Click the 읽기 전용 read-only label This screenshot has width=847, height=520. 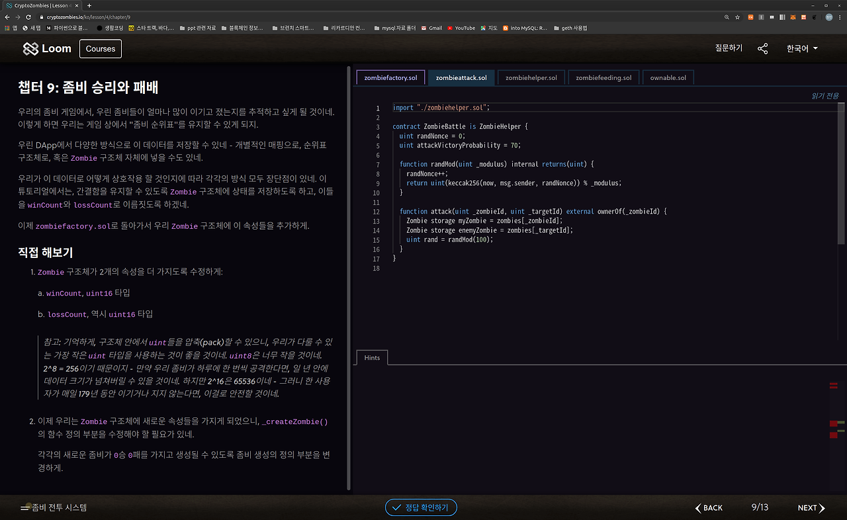825,96
